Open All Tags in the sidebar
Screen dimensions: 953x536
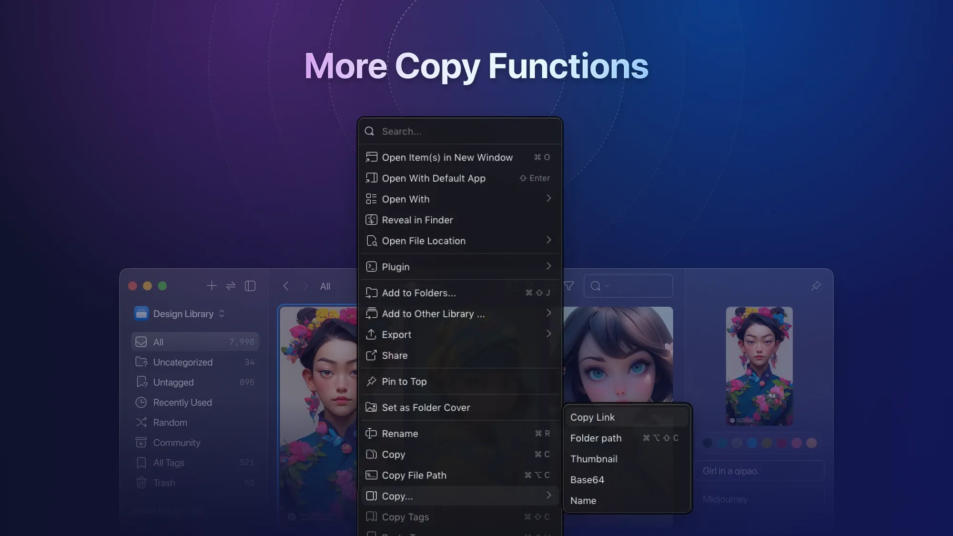pos(195,463)
